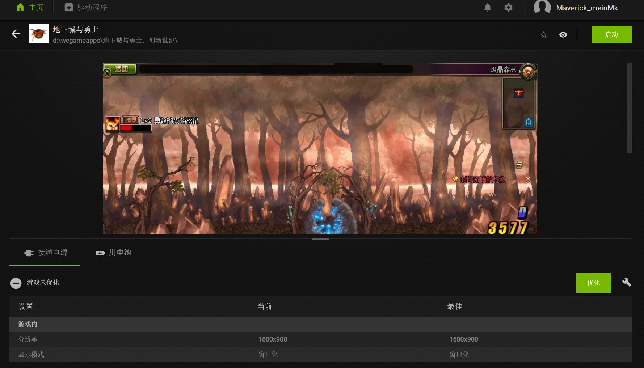Image resolution: width=644 pixels, height=368 pixels.
Task: Toggle the eye visibility icon
Action: 563,35
